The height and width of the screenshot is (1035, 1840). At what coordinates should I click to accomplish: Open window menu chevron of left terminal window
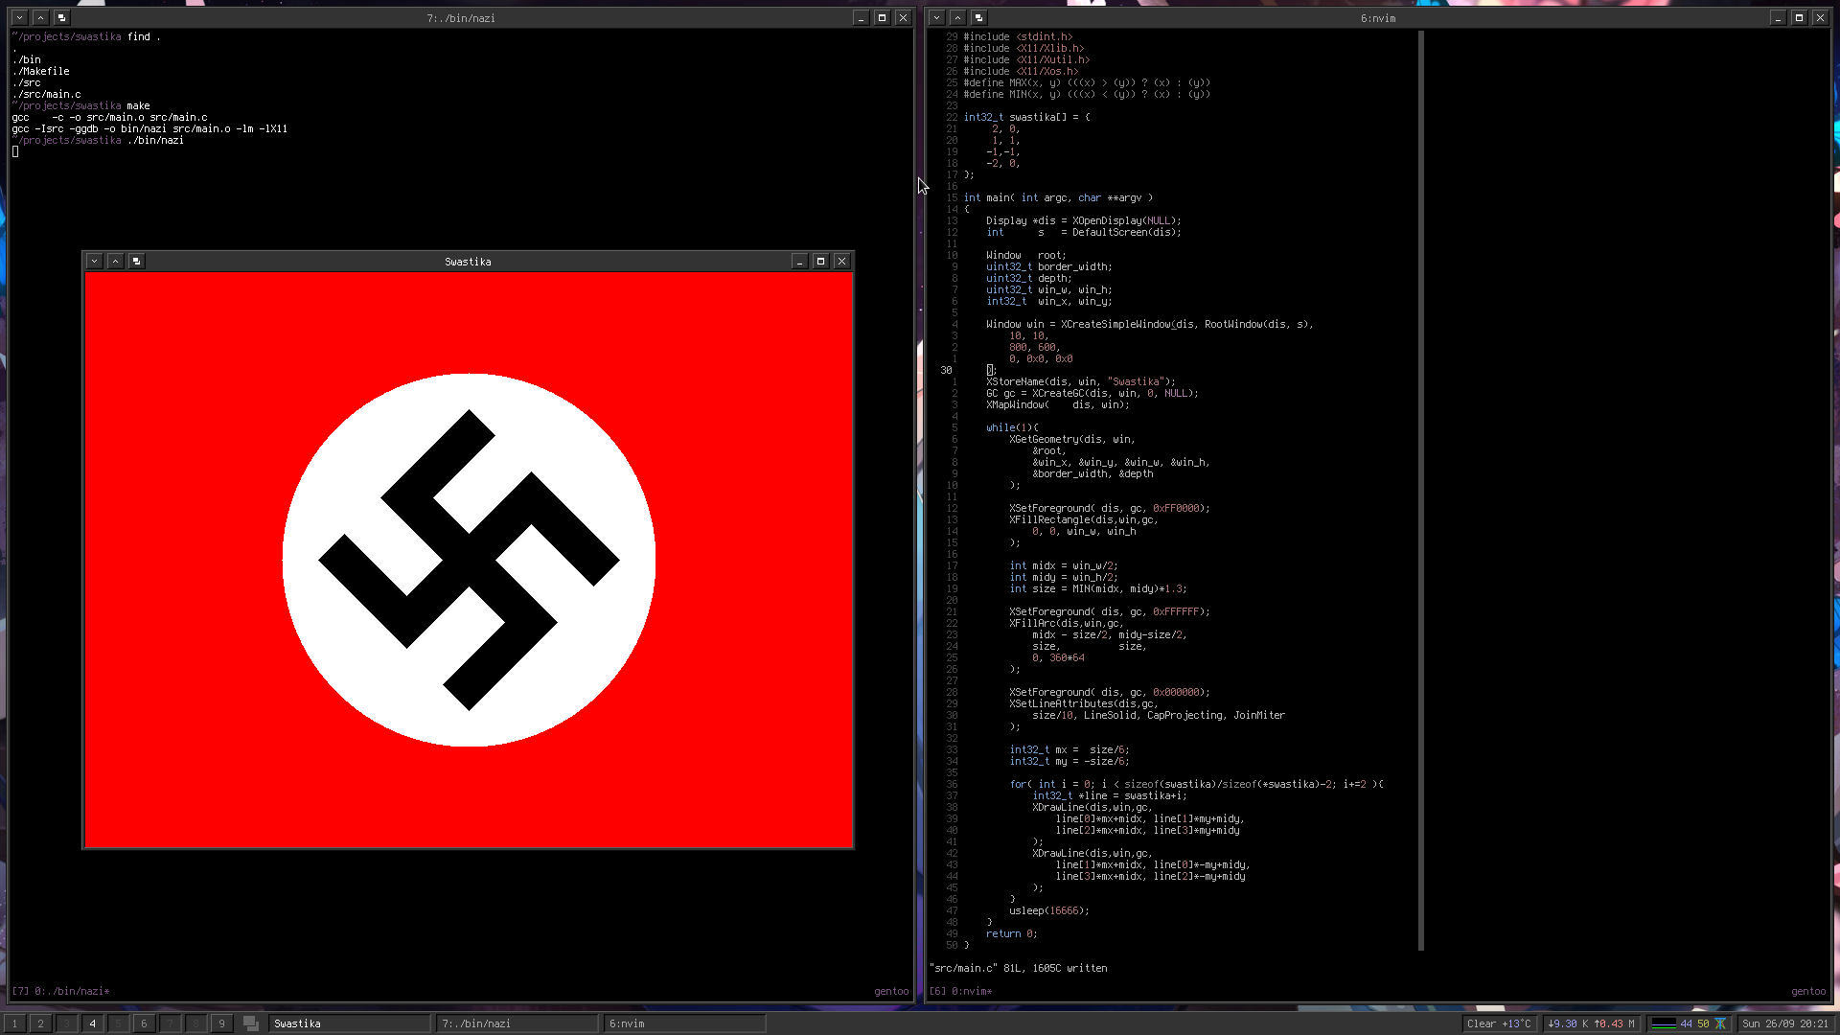pyautogui.click(x=19, y=17)
